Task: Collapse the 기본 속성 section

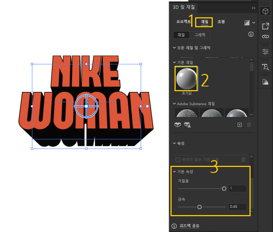Action: click(x=174, y=172)
